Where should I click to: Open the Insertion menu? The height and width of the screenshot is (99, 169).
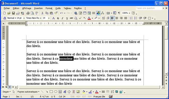tap(39, 8)
